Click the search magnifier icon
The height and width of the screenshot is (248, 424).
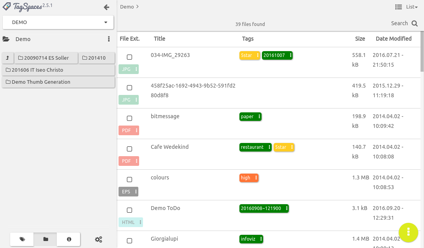coord(415,24)
